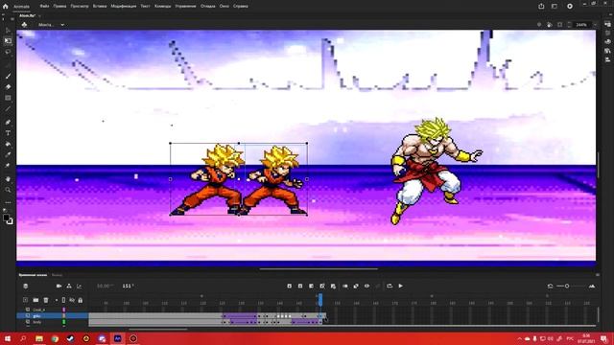Click the timeline zoom slider handle
Viewport: 614px width, 345px height.
(567, 286)
